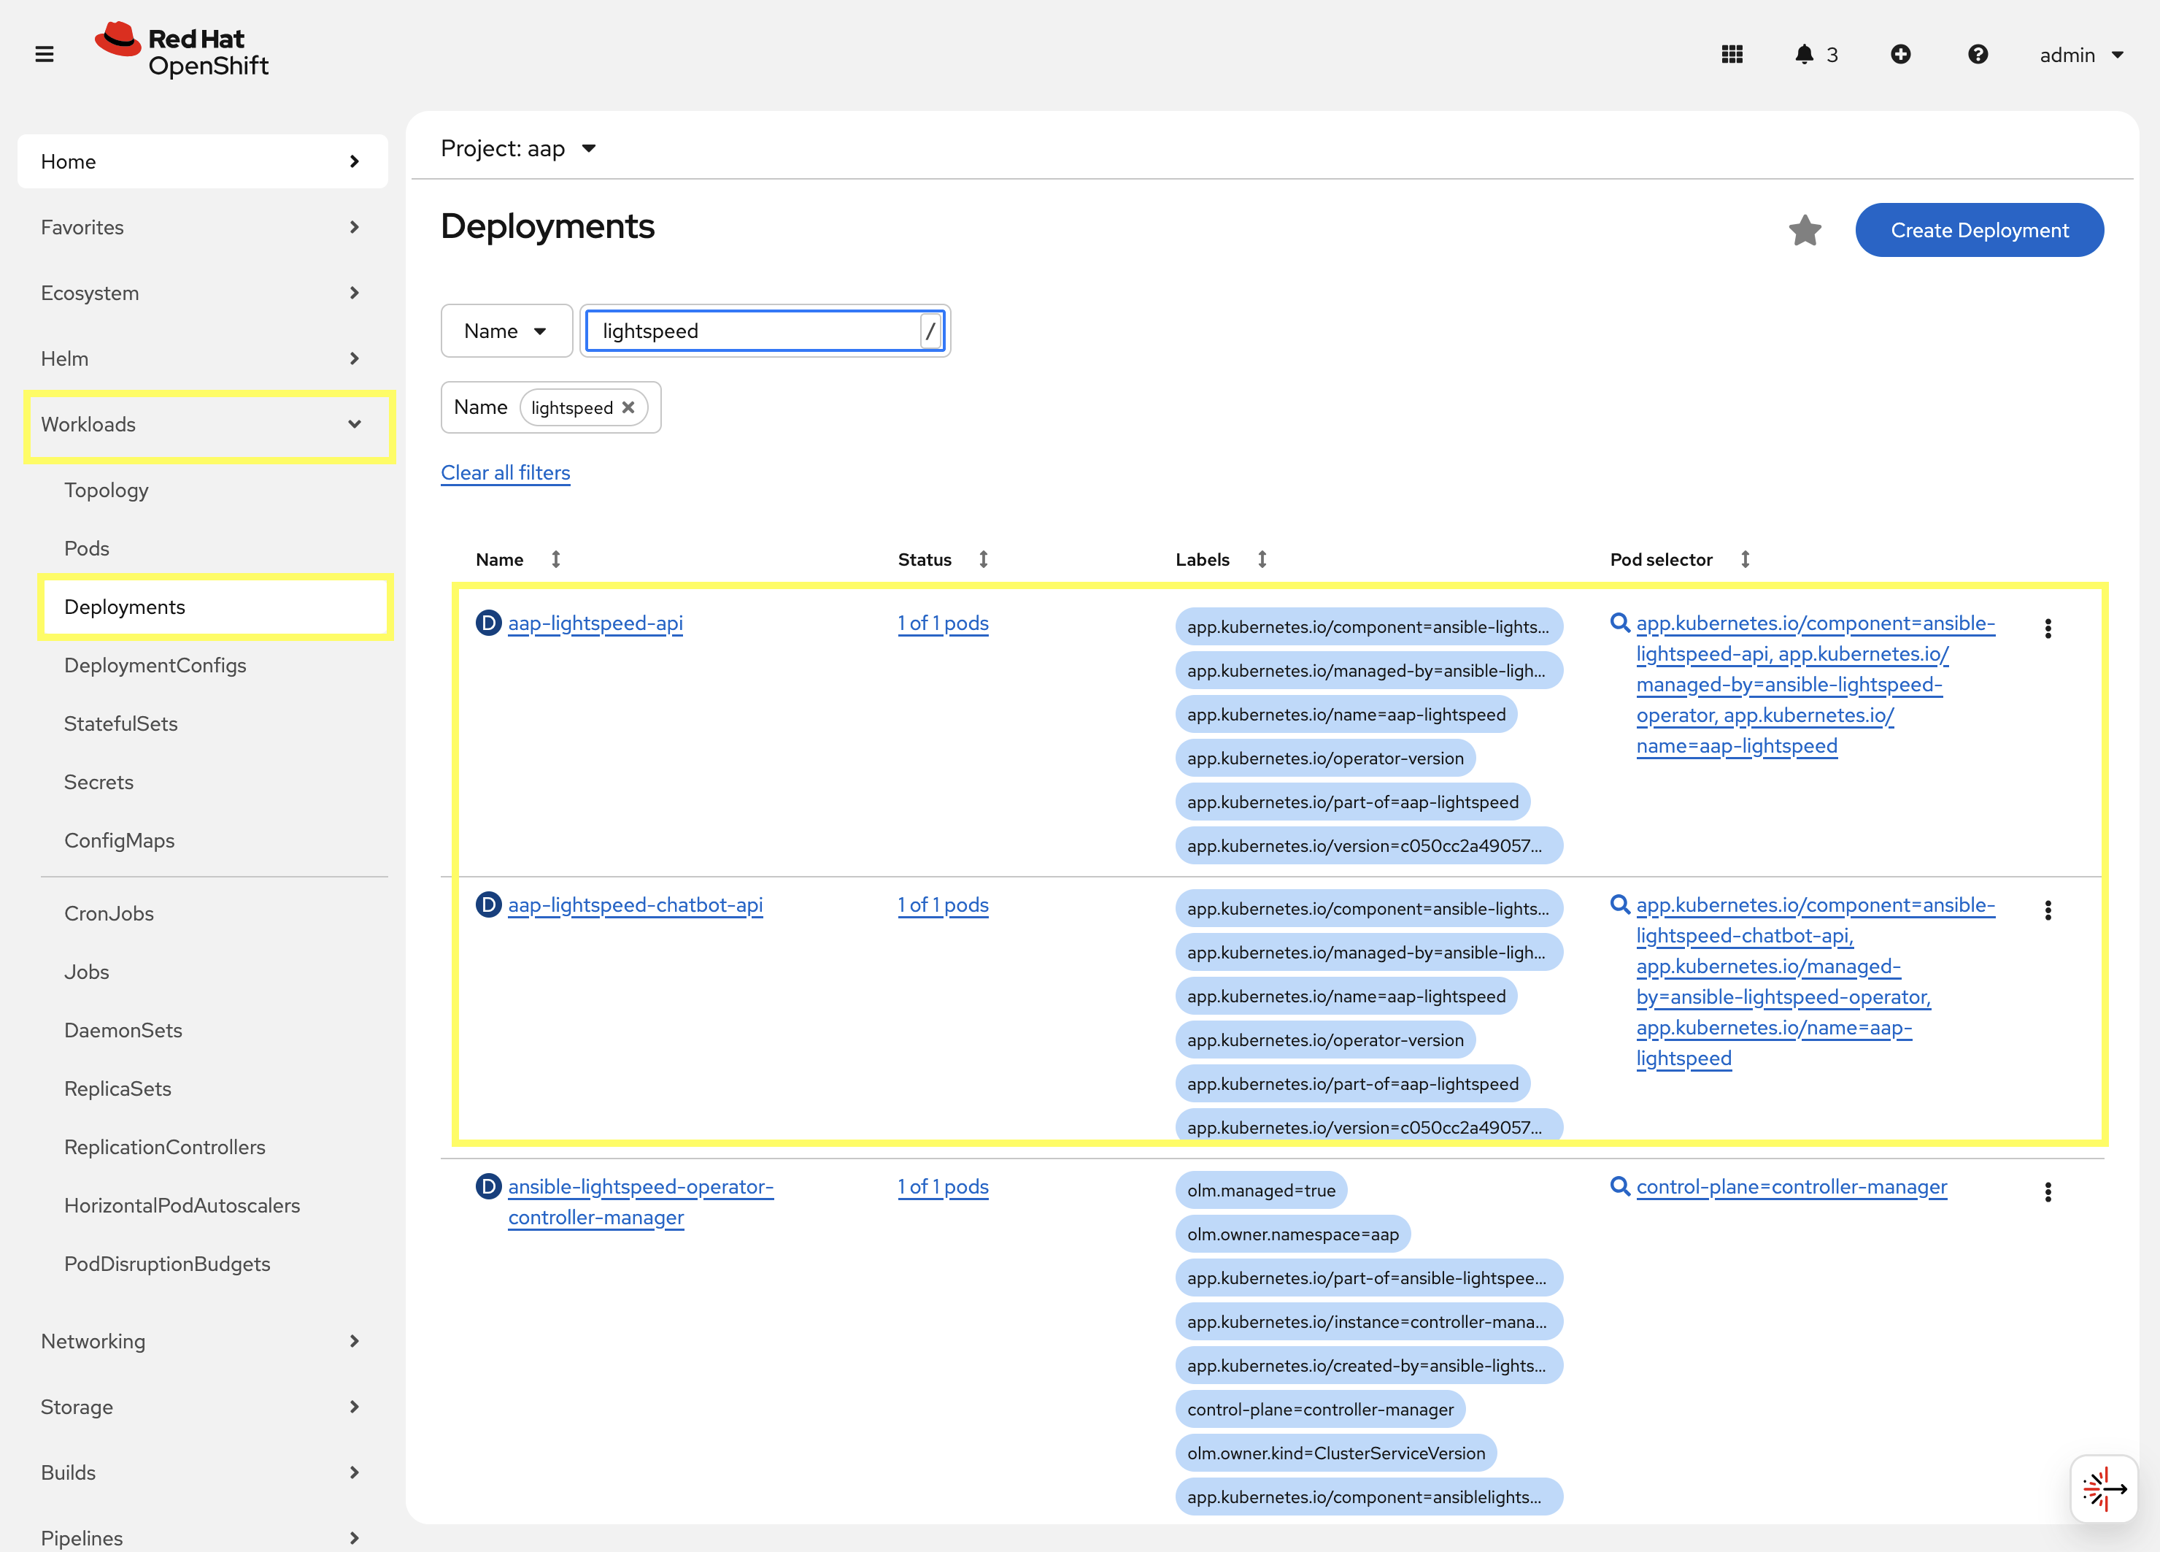Star the Deployments page as favorite
2160x1552 pixels.
coord(1805,231)
